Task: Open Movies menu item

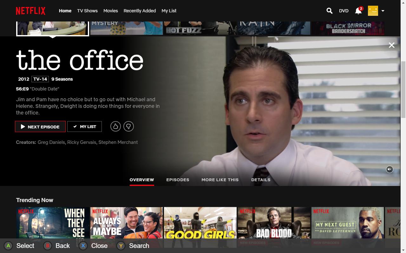Action: (x=110, y=11)
